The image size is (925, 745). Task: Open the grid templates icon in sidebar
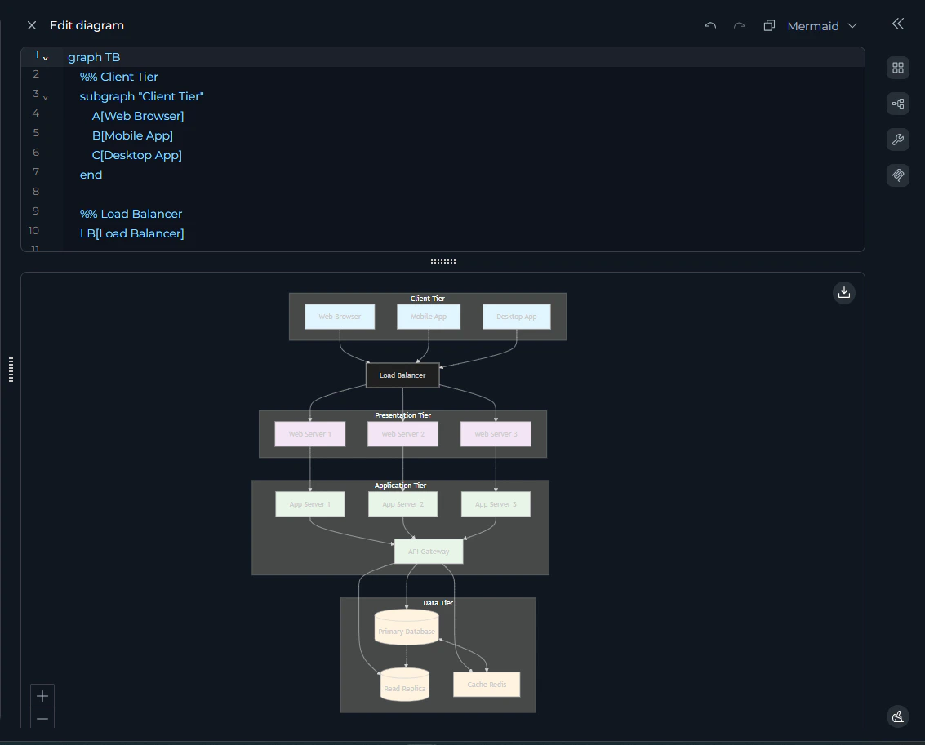click(898, 68)
